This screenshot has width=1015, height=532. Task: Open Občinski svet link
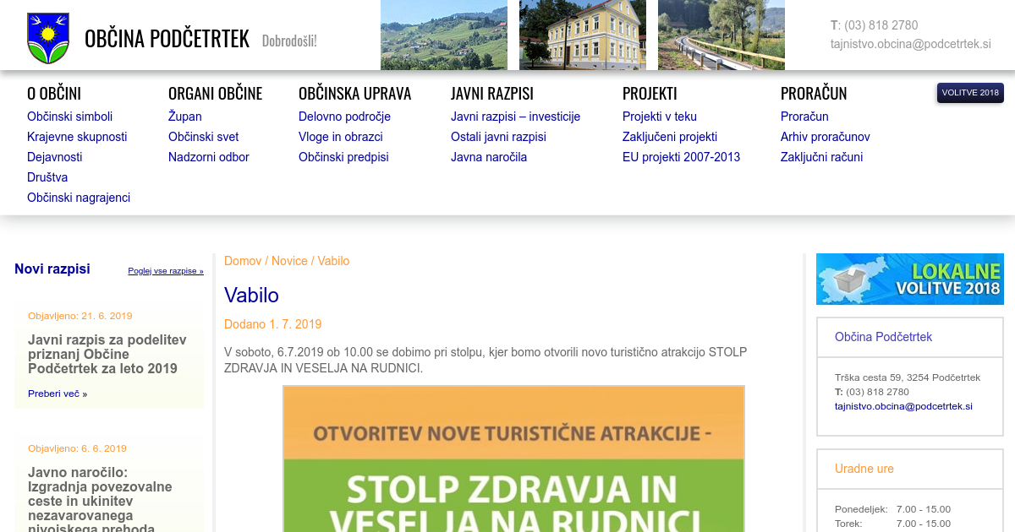point(203,137)
